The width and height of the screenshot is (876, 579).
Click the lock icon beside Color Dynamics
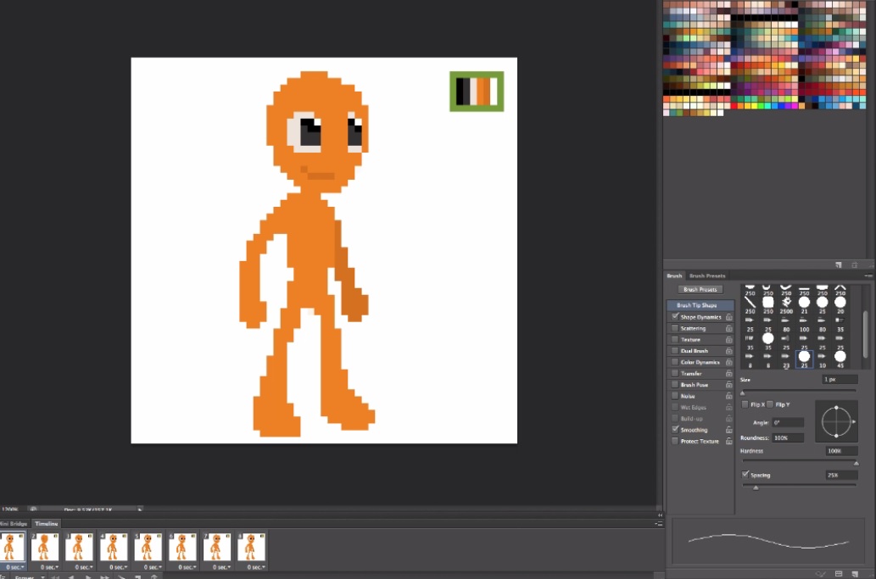pos(728,362)
